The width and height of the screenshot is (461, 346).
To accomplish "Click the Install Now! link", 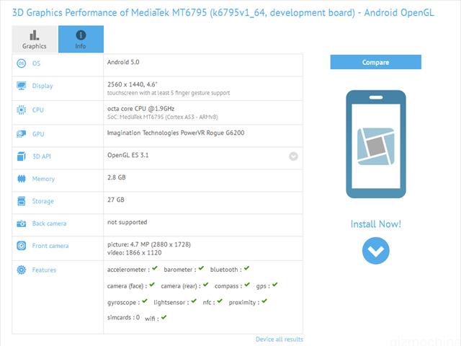I will coord(376,224).
